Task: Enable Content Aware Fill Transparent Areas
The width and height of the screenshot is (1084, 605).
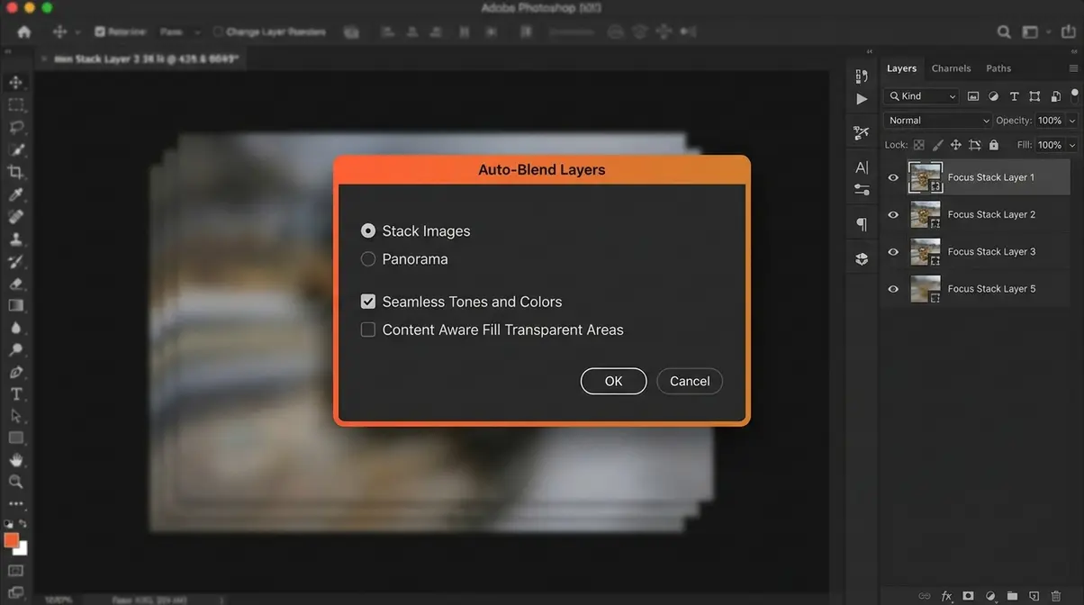Action: tap(368, 330)
